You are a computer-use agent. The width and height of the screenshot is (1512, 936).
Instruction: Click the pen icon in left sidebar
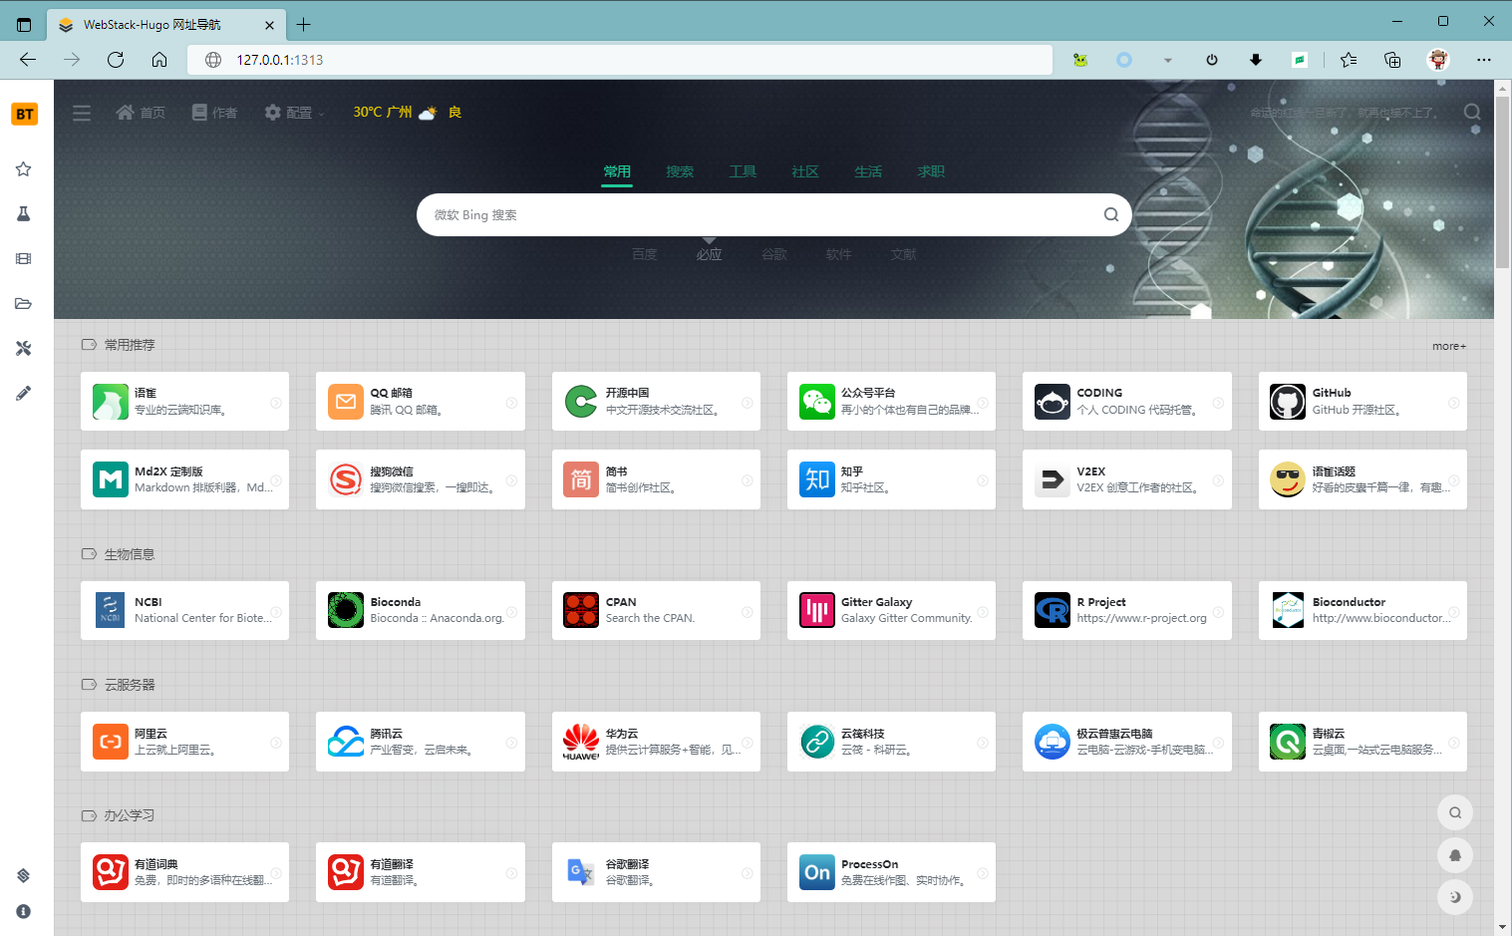(24, 393)
